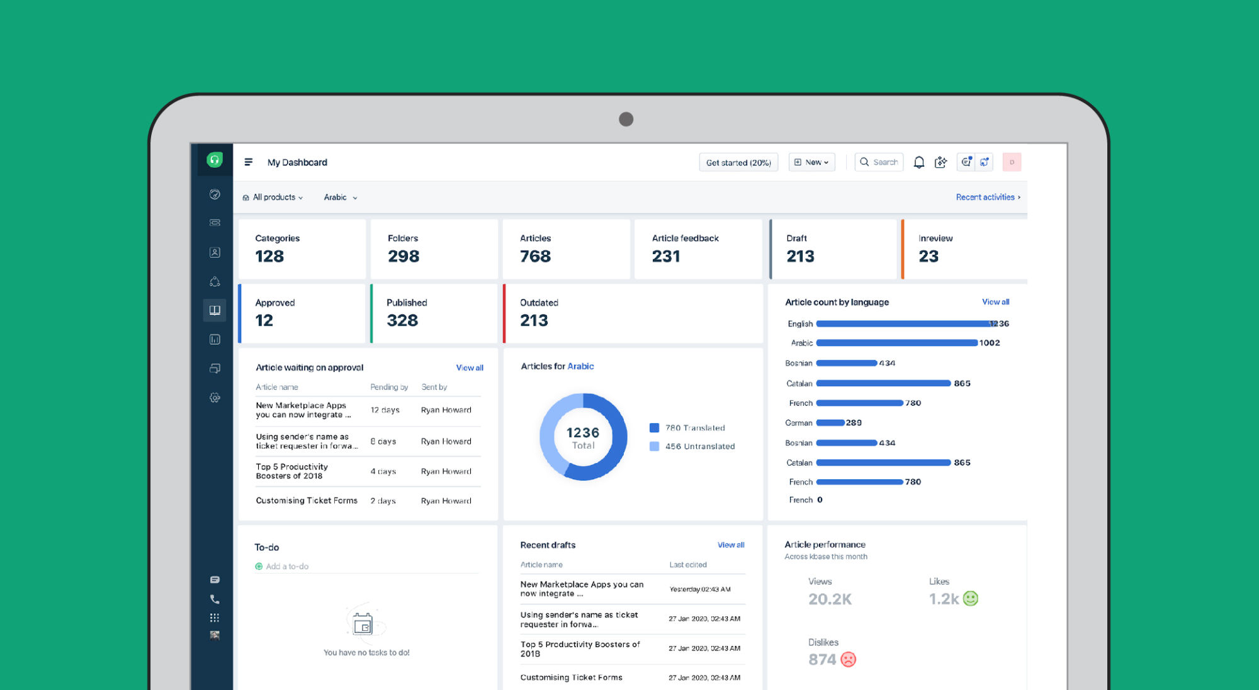View all in Article count by language
Viewport: 1259px width, 690px height.
click(995, 302)
